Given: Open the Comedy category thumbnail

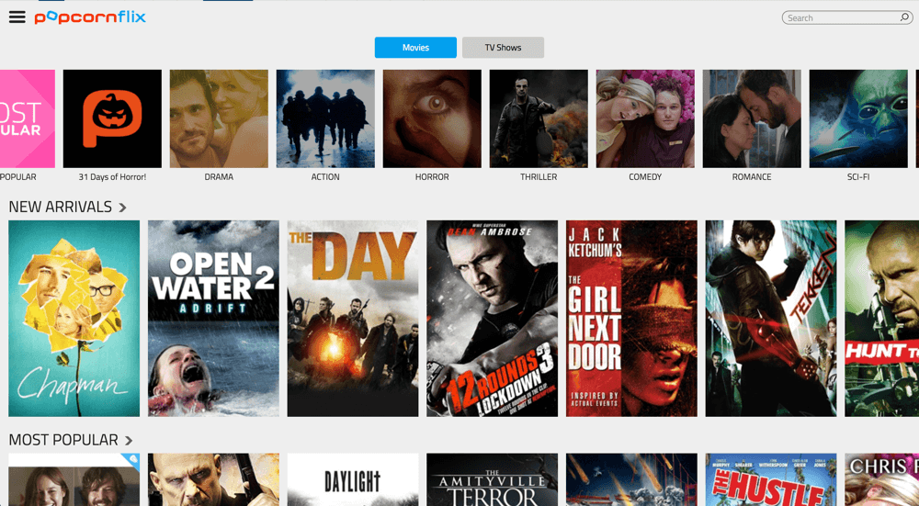Looking at the screenshot, I should click(645, 118).
